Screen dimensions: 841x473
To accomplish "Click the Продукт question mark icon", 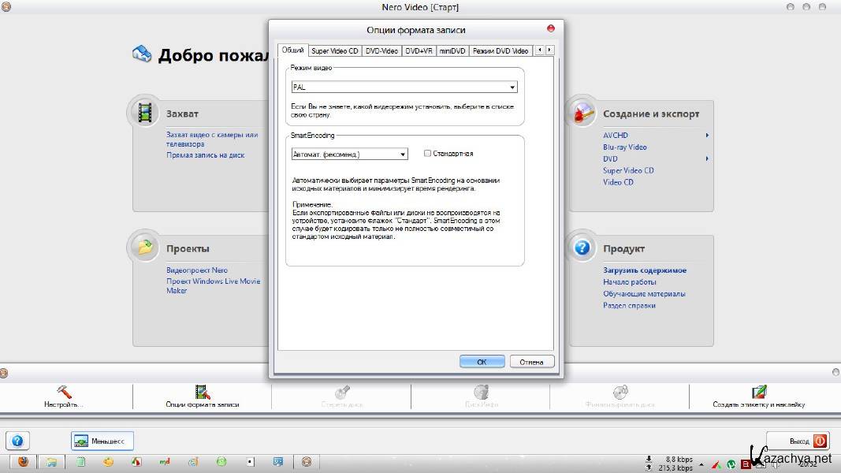I will point(582,248).
